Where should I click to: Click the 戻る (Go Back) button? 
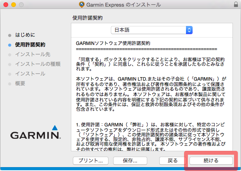pos(172,161)
